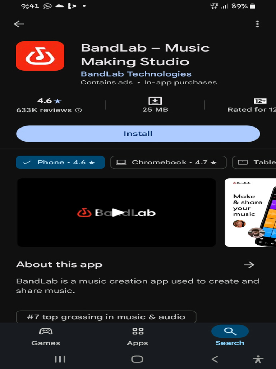Select the Tablet rating chip
Image resolution: width=276 pixels, height=369 pixels.
254,163
